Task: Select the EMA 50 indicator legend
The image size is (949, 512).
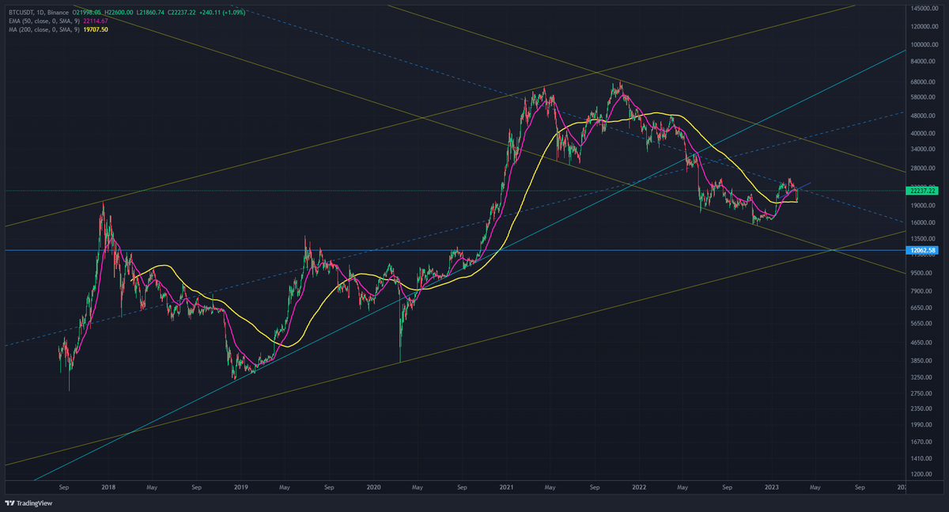Action: [40, 21]
